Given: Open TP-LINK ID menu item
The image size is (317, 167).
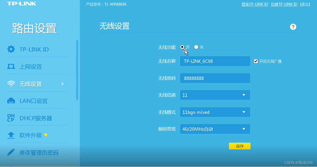Looking at the screenshot, I should [34, 49].
